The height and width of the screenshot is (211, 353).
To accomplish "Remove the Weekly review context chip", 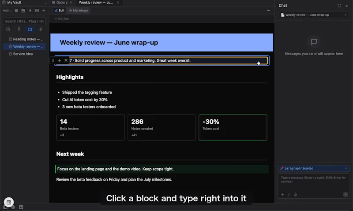I will point(345,15).
